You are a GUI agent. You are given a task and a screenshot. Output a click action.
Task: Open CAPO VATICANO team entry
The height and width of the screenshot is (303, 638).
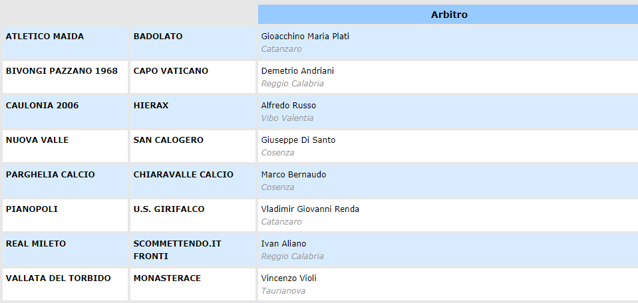(171, 71)
